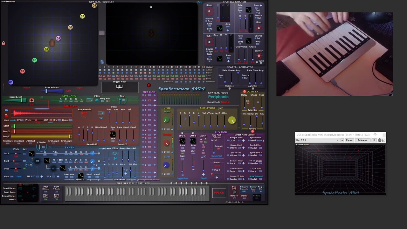This screenshot has height=229, width=407.
Task: Click the plus on MPE MOD A row
Action: [155, 120]
